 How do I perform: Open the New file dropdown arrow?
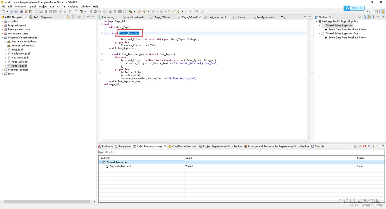coord(7,11)
